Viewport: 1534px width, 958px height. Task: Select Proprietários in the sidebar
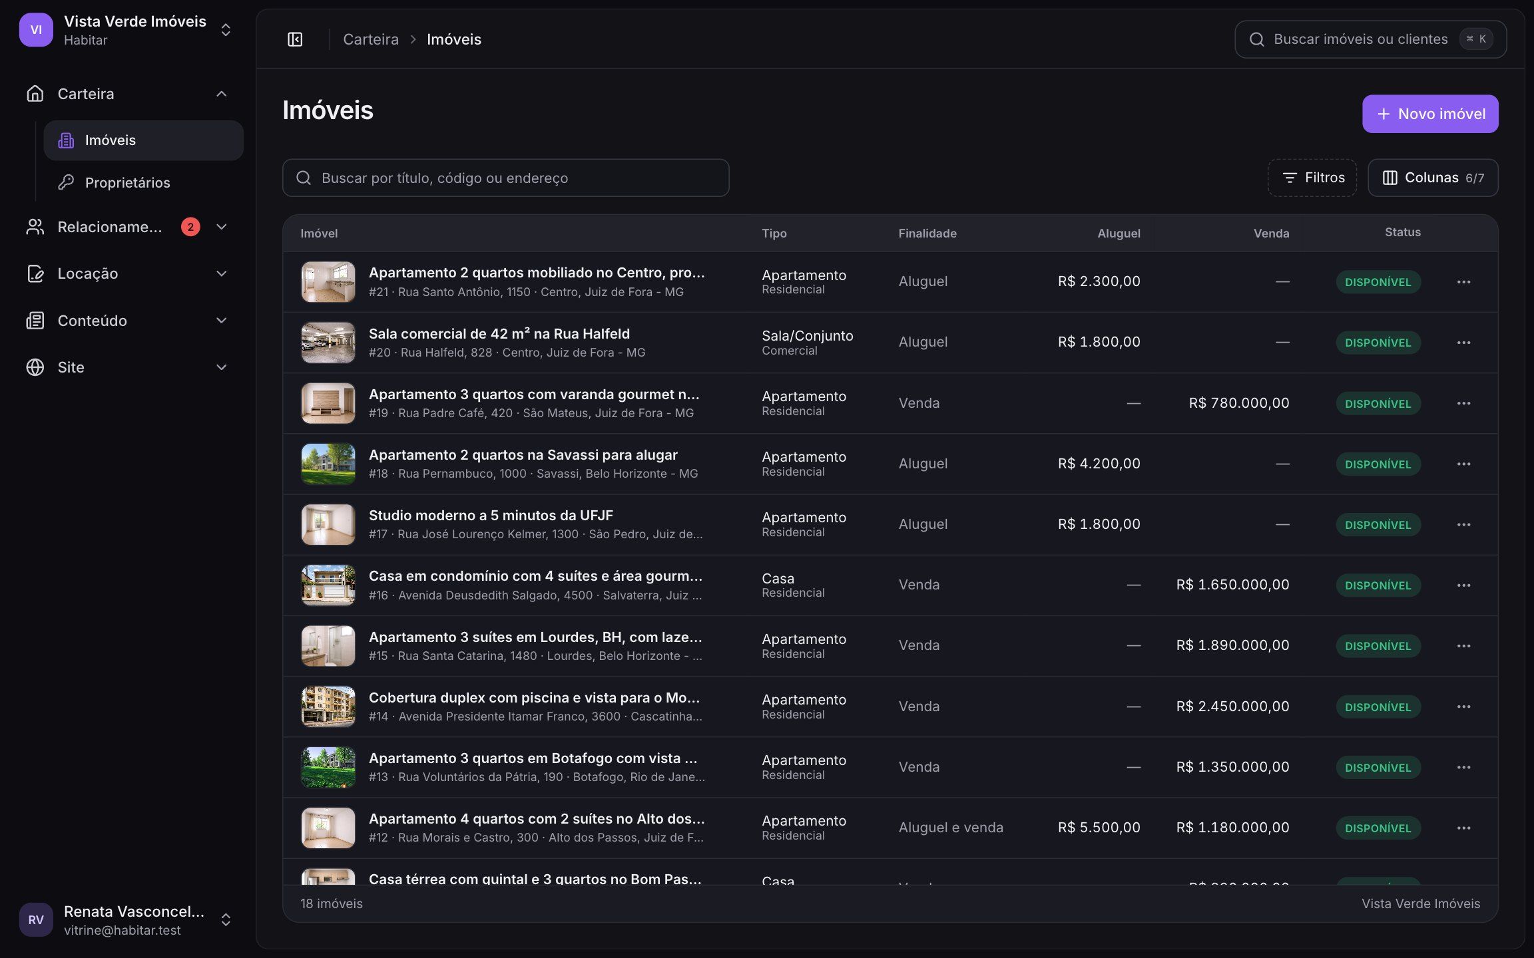tap(144, 182)
